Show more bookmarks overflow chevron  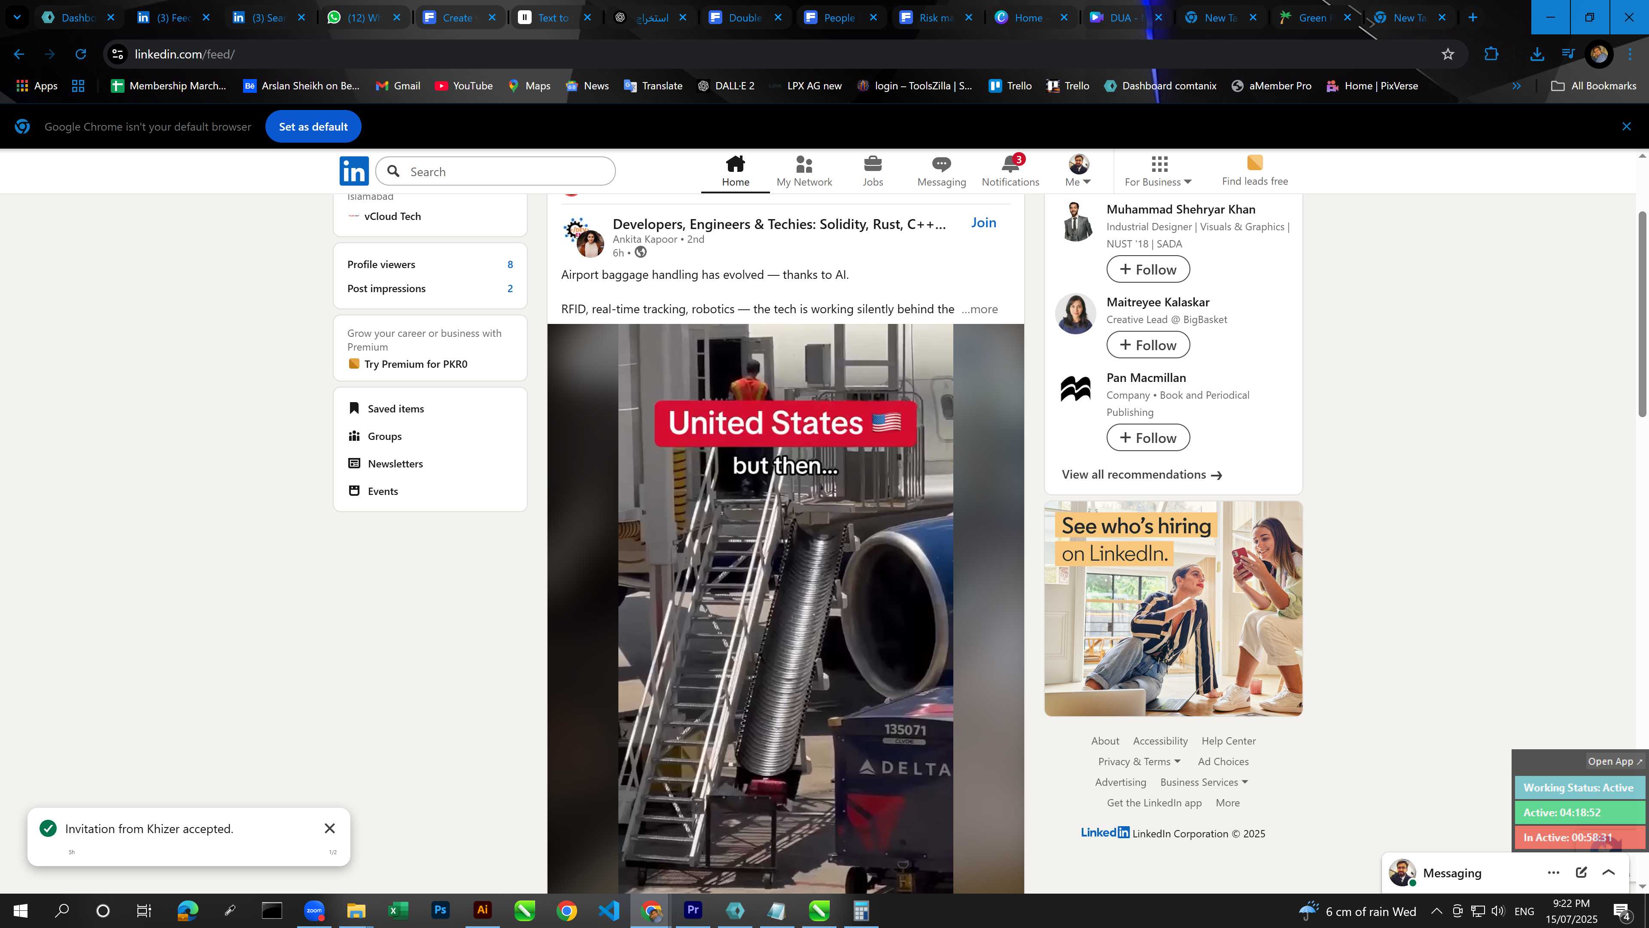pos(1516,86)
